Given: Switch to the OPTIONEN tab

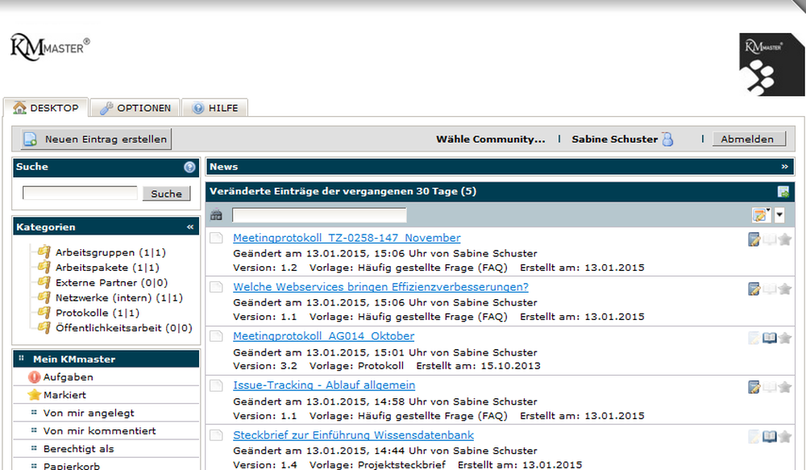Looking at the screenshot, I should click(x=134, y=107).
